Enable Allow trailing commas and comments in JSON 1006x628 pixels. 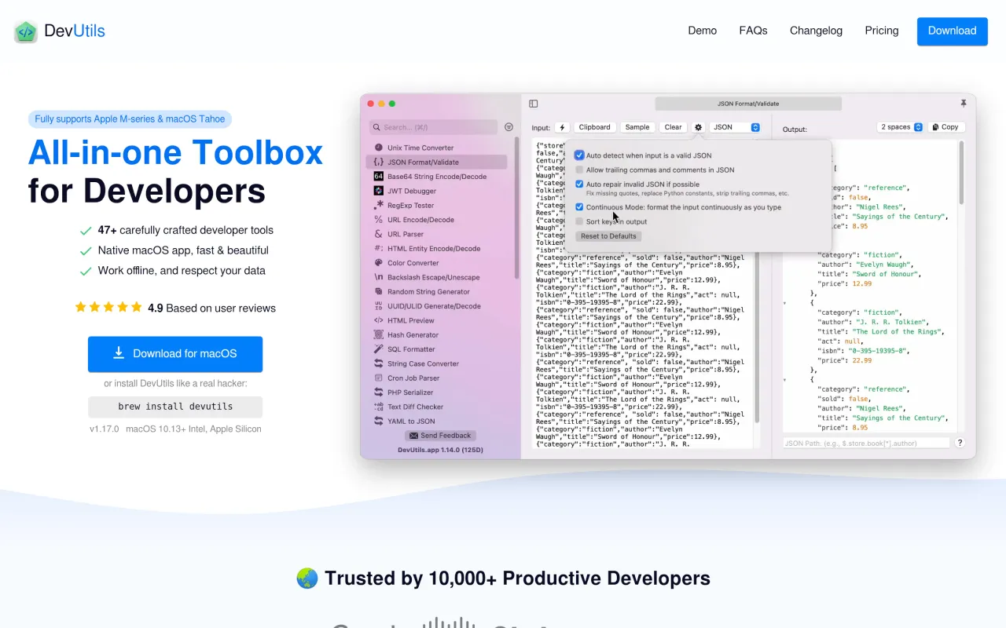click(579, 170)
